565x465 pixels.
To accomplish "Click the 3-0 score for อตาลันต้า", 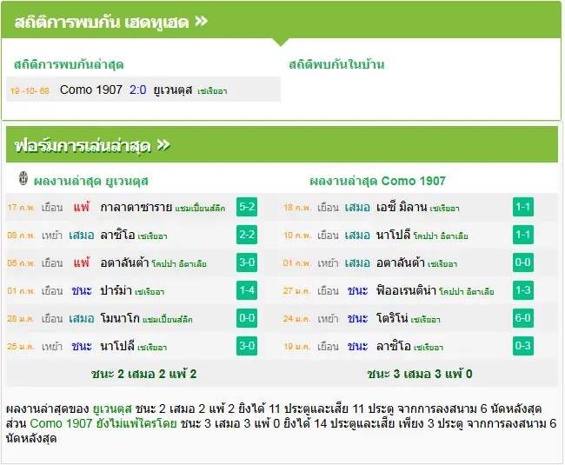I will (x=247, y=262).
